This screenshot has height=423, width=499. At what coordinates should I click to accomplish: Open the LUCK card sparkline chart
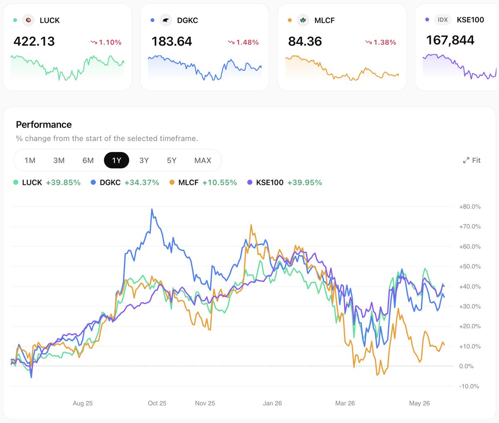[x=67, y=67]
